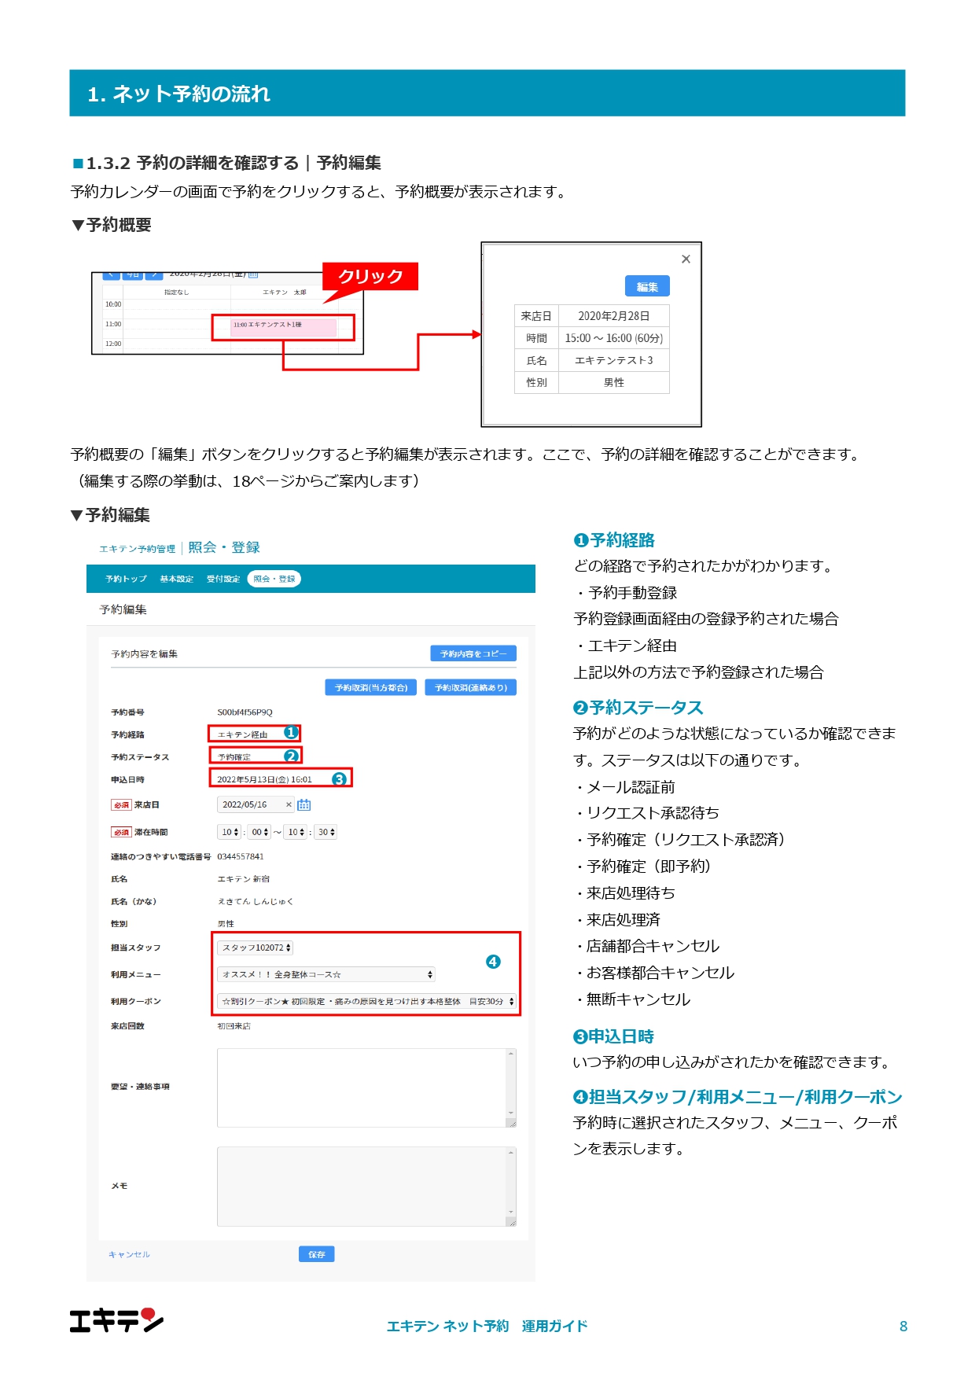Click the 15:00 ～ 16:00 (60分) cell
The image size is (975, 1380).
point(614,338)
